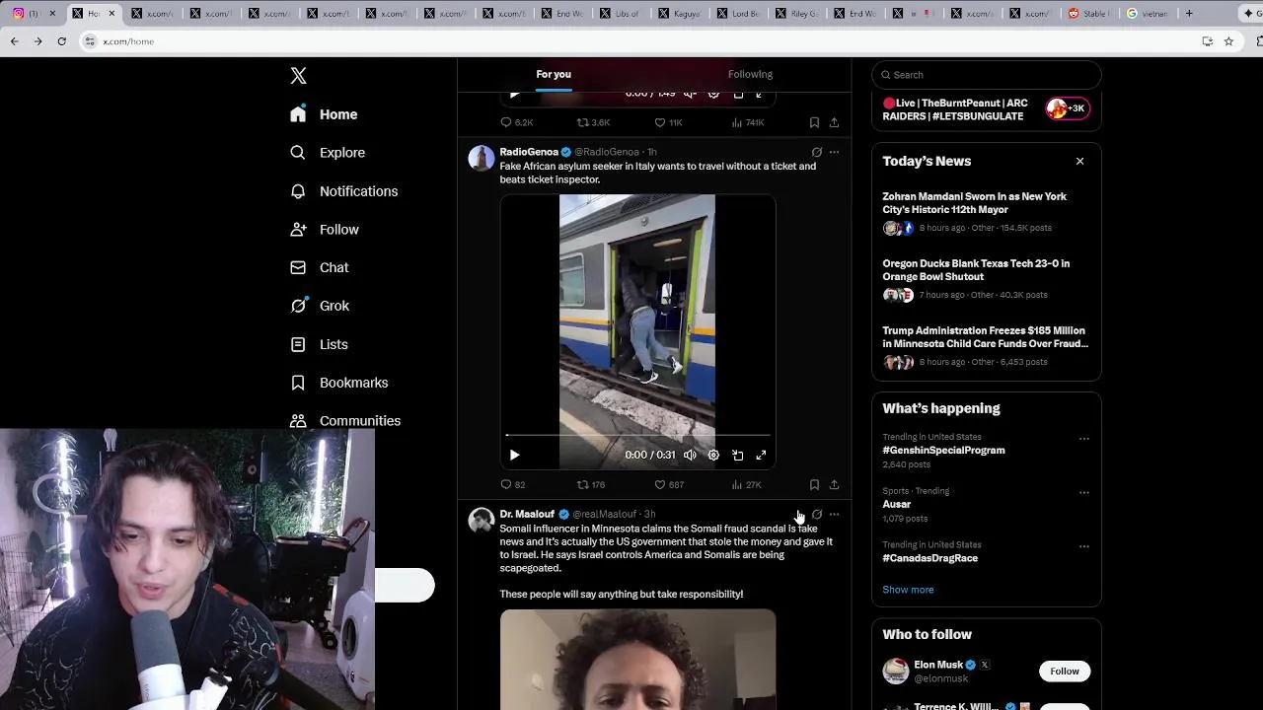Click the Search input field
1263x710 pixels.
(986, 75)
